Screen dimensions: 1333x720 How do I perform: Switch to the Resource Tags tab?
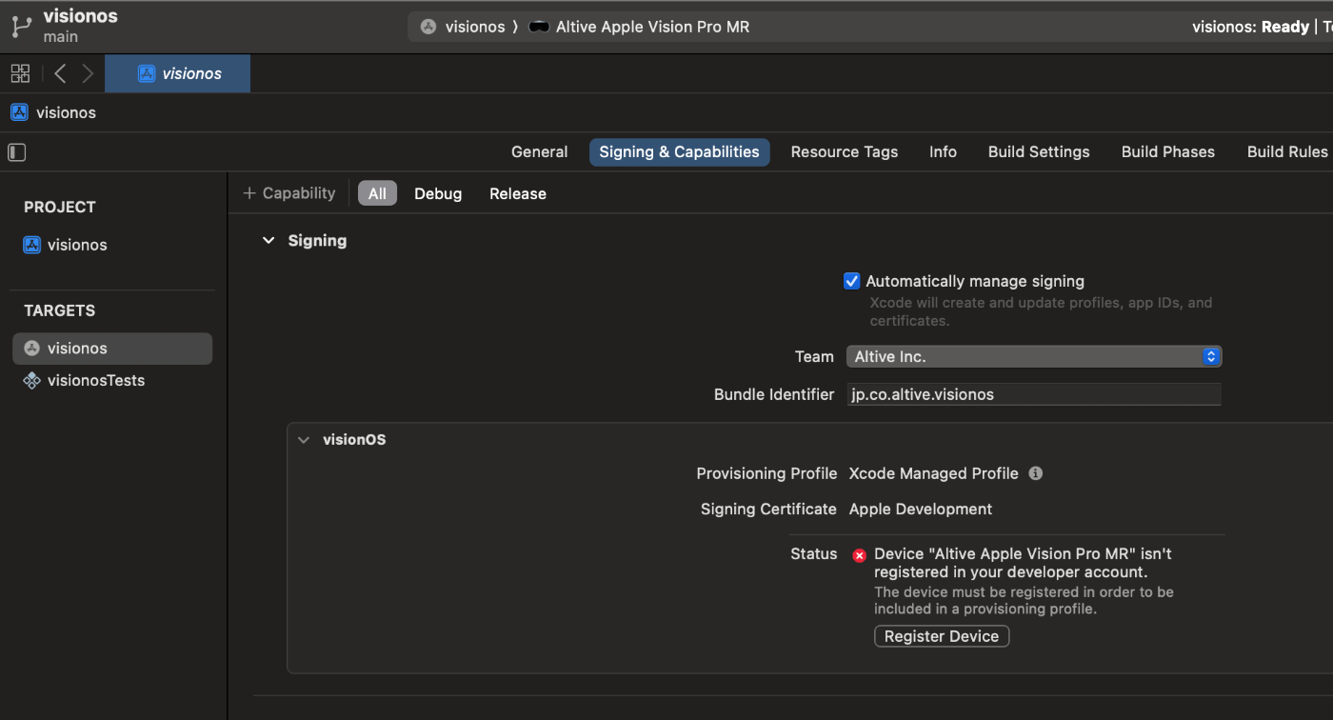(x=845, y=152)
